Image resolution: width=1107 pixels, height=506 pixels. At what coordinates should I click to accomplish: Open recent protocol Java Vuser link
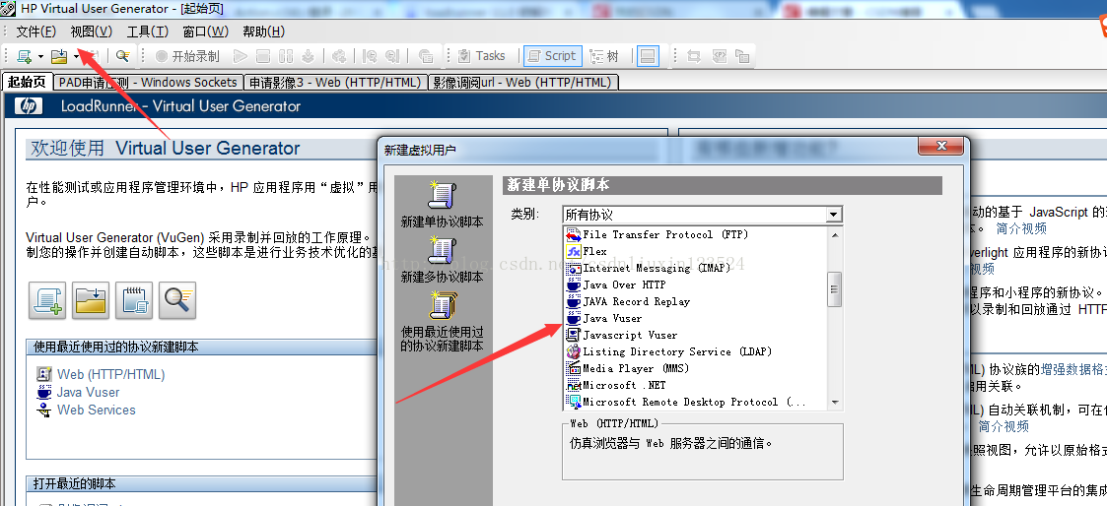click(x=89, y=392)
